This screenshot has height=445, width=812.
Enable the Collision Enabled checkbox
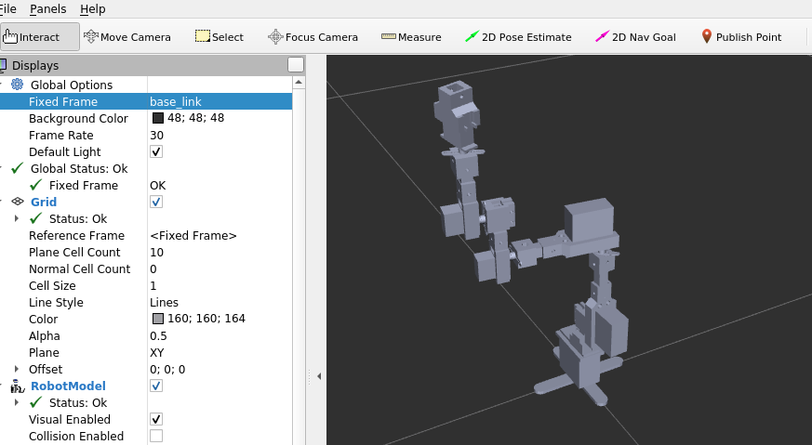tap(156, 436)
